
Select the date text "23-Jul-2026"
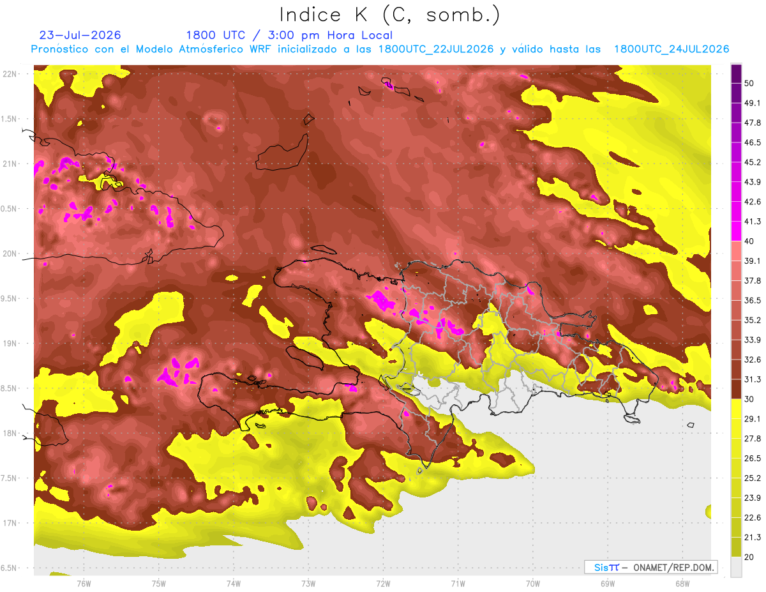click(80, 35)
